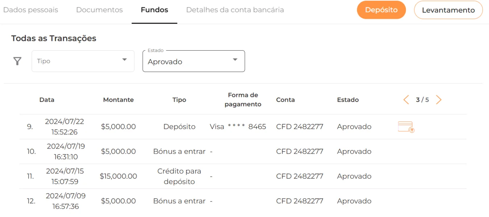Click the Levantamento button
Screen dimensions: 489x217
tap(448, 10)
